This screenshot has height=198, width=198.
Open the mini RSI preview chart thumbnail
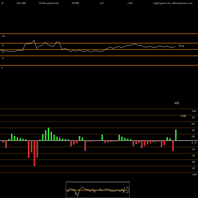click(x=98, y=190)
